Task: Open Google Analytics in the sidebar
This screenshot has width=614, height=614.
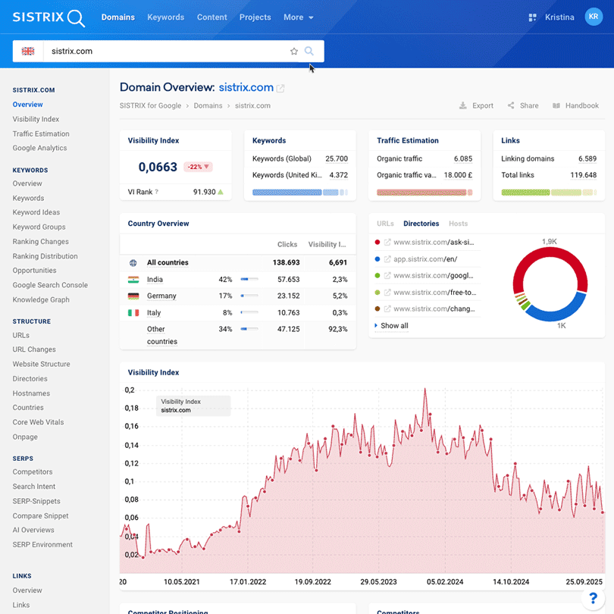Action: 39,148
